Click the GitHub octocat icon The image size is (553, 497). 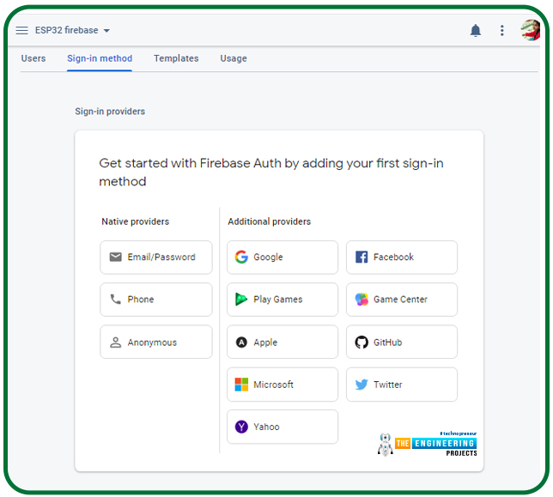click(362, 342)
